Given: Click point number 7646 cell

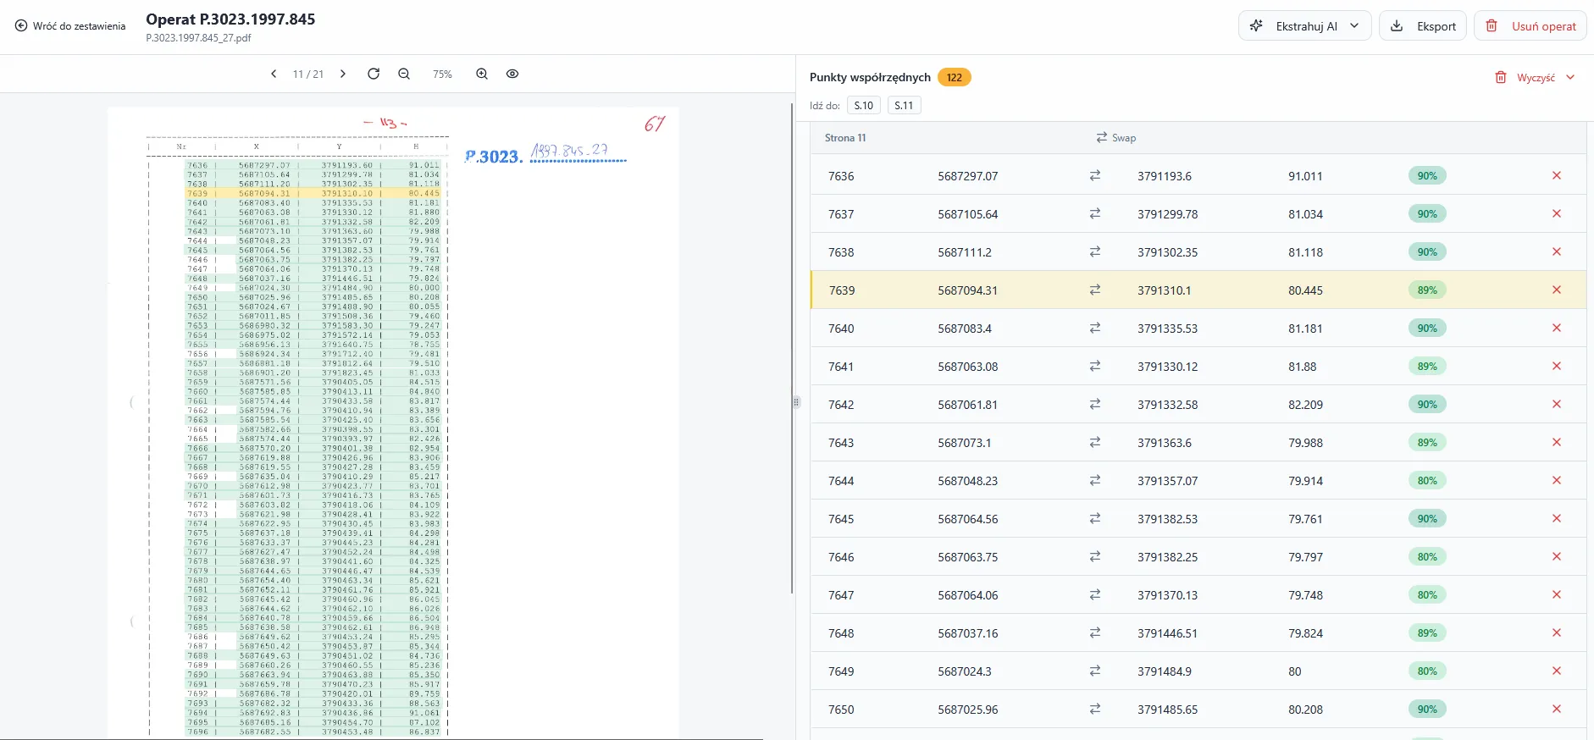Looking at the screenshot, I should point(841,557).
